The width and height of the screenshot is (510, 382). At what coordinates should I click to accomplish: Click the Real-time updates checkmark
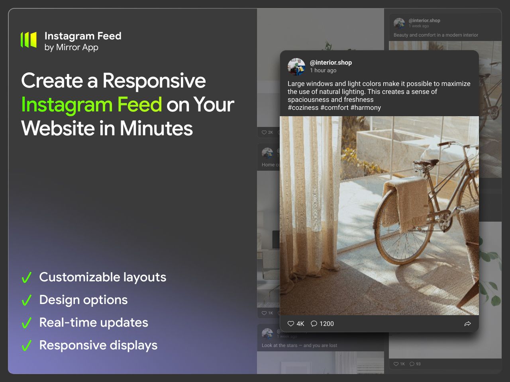click(x=26, y=323)
